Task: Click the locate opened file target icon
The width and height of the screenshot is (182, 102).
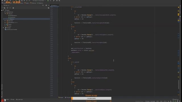Action: [x=43, y=5]
